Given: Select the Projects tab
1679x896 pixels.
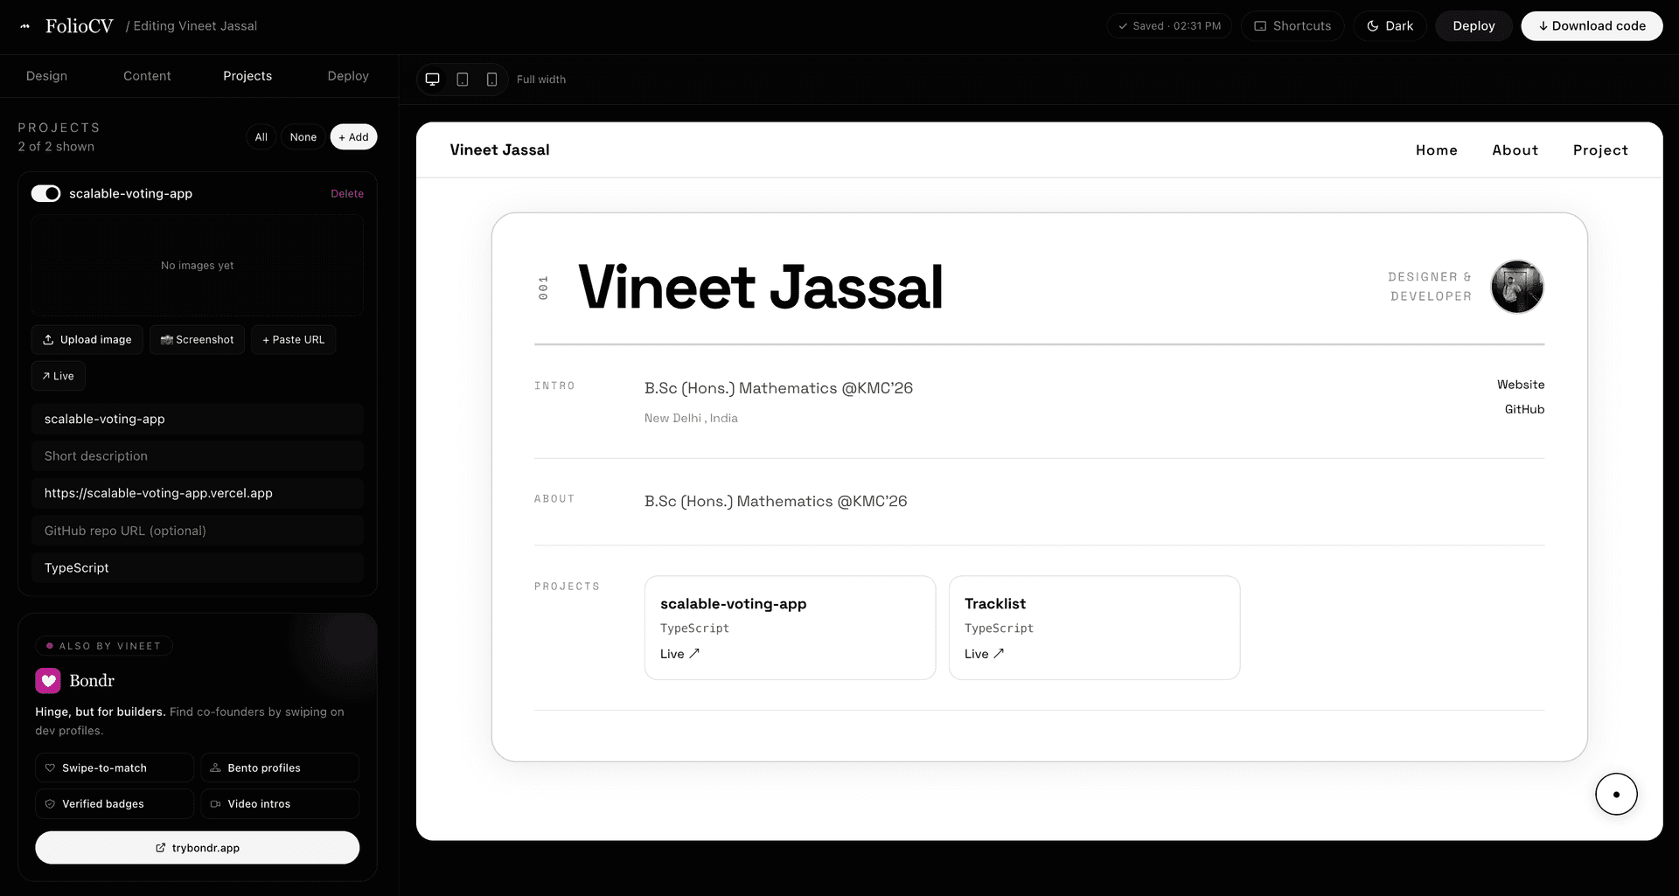Looking at the screenshot, I should (x=247, y=76).
